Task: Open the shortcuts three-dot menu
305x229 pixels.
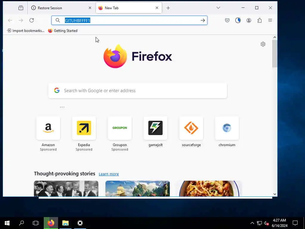Action: (62, 107)
